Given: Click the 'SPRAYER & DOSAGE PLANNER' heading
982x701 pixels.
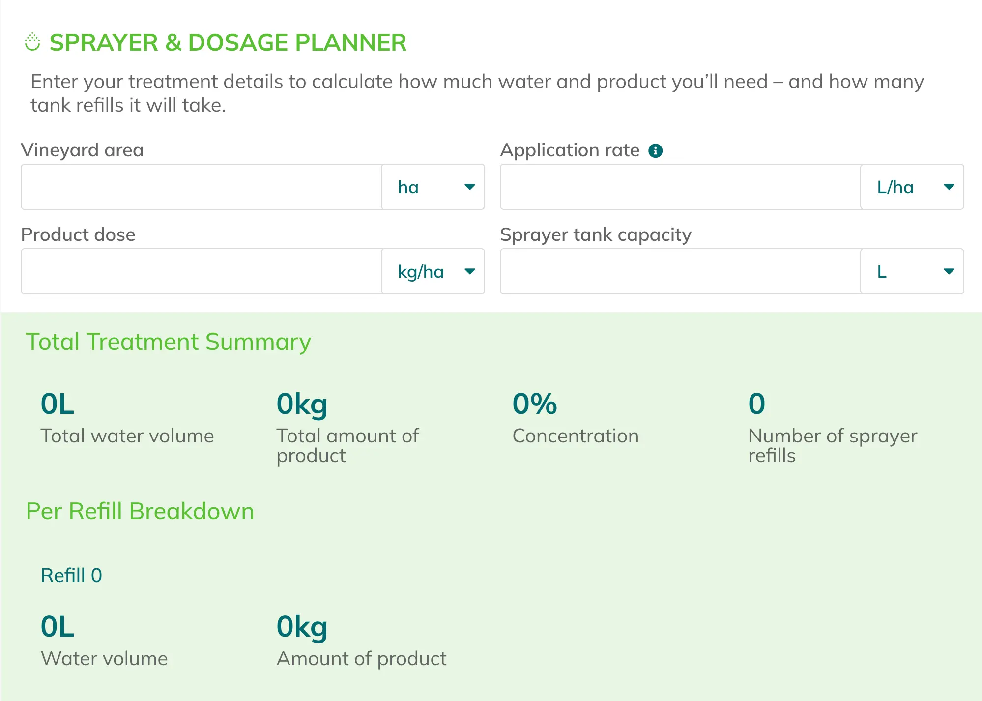Looking at the screenshot, I should tap(228, 43).
